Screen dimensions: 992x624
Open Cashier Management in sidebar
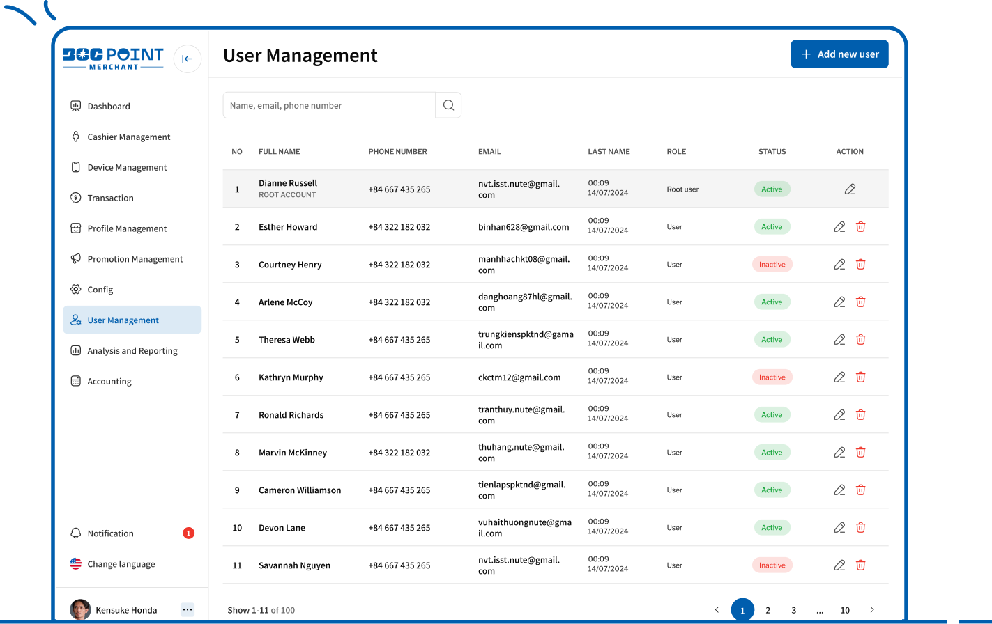pos(128,137)
